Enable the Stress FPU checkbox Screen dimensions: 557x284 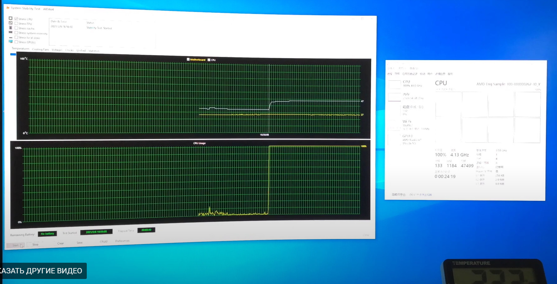coord(16,23)
